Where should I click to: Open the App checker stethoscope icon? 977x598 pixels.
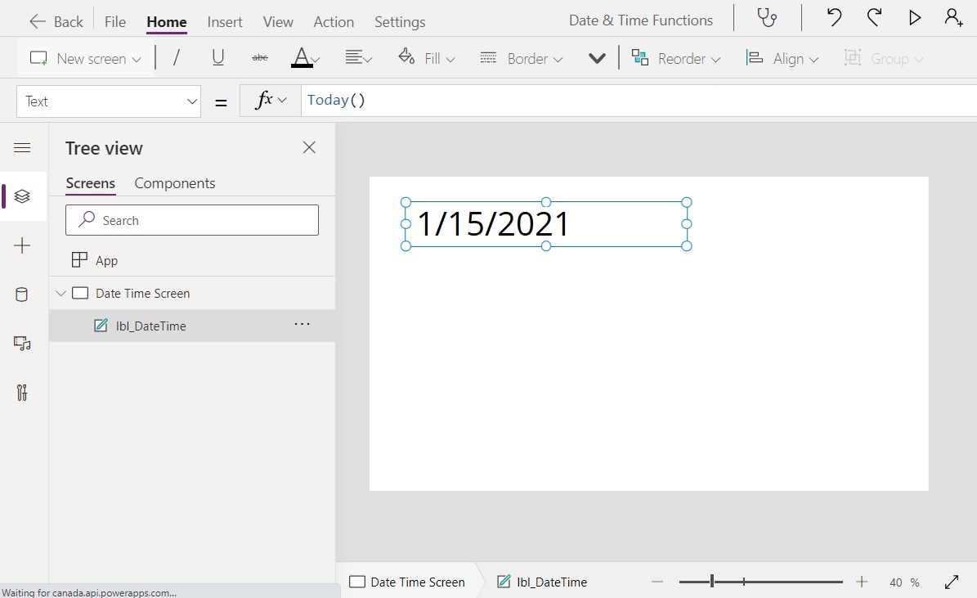point(766,17)
